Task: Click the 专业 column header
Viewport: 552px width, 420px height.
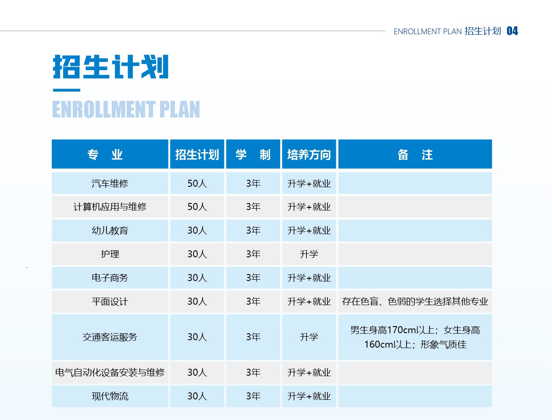Action: [110, 154]
